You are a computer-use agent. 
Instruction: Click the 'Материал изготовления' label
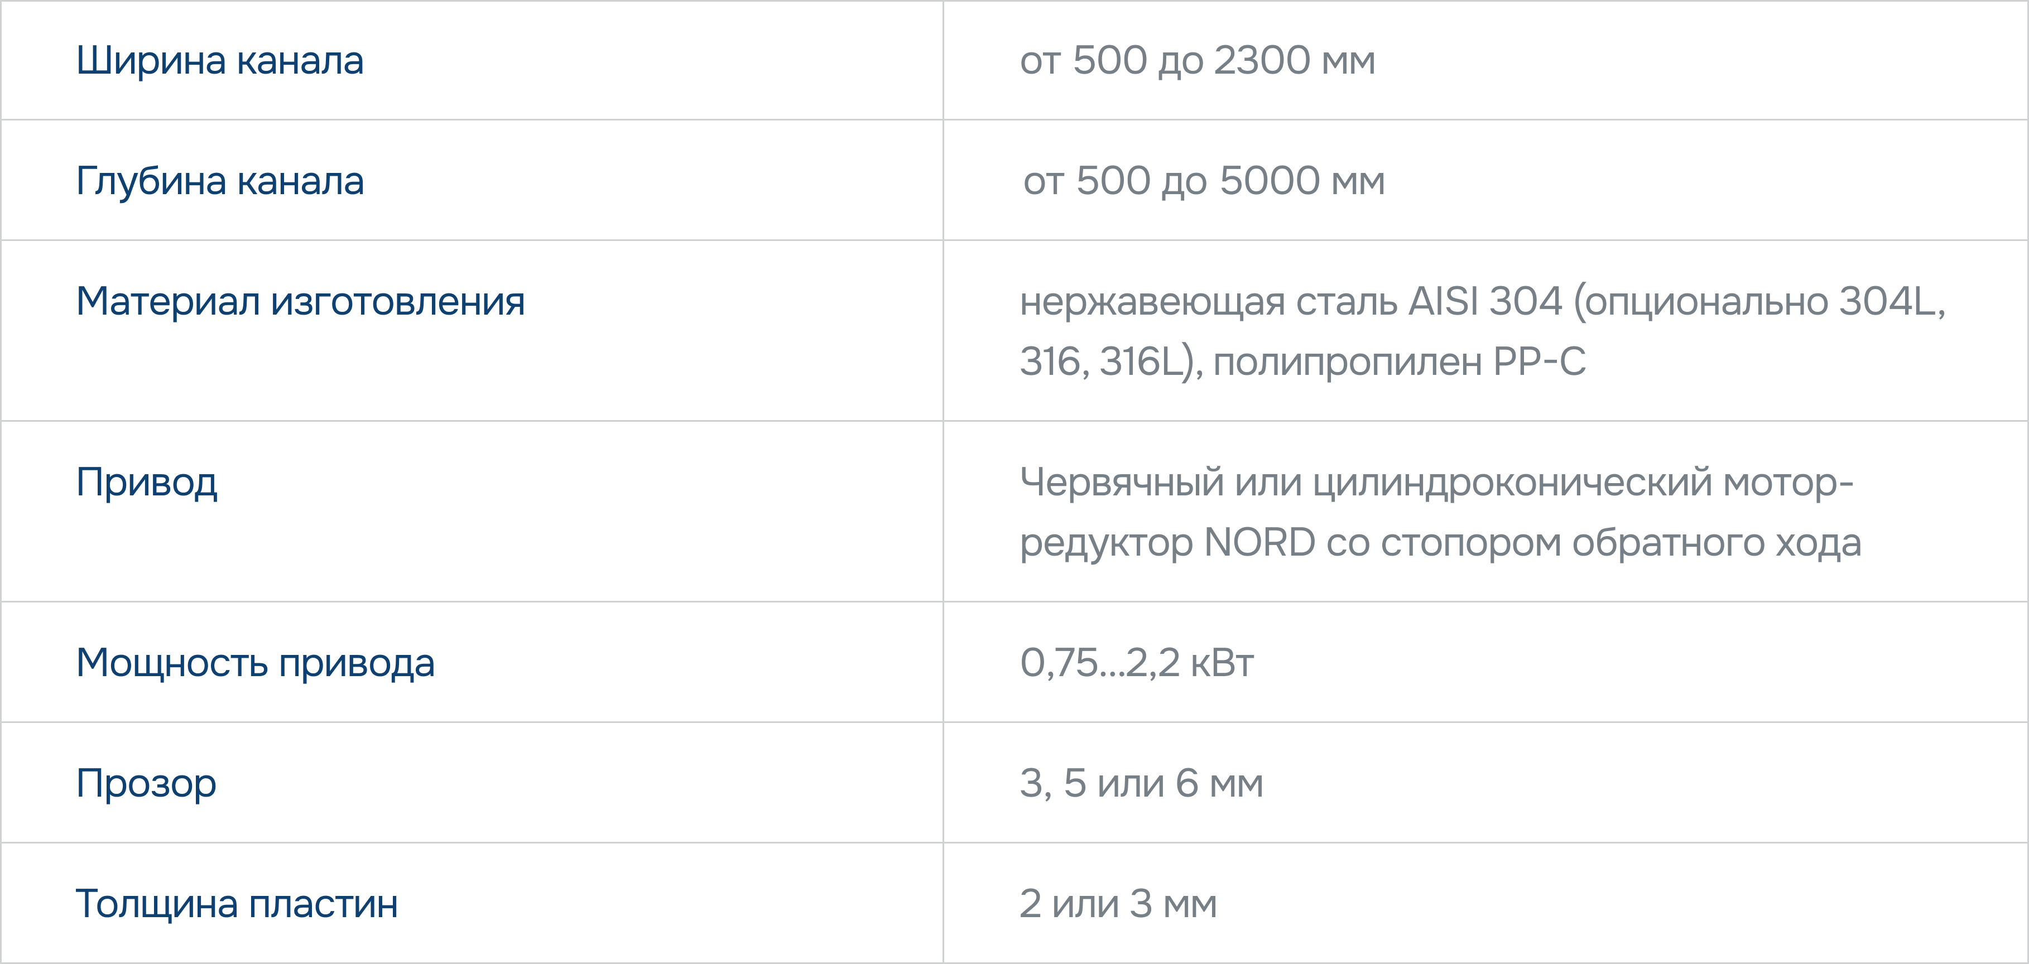click(x=300, y=302)
